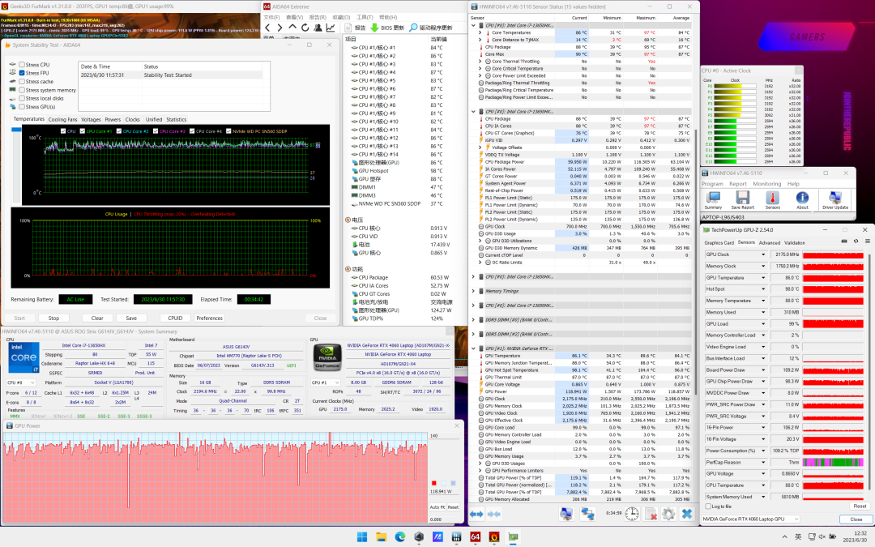Click Auto Fit in GPU Power graph
The width and height of the screenshot is (875, 547).
437,506
